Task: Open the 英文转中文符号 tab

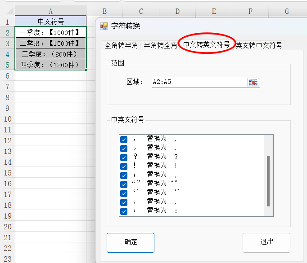Action: pos(259,45)
